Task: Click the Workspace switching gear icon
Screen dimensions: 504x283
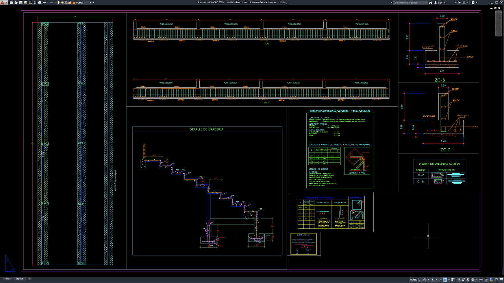Action: [x=473, y=280]
